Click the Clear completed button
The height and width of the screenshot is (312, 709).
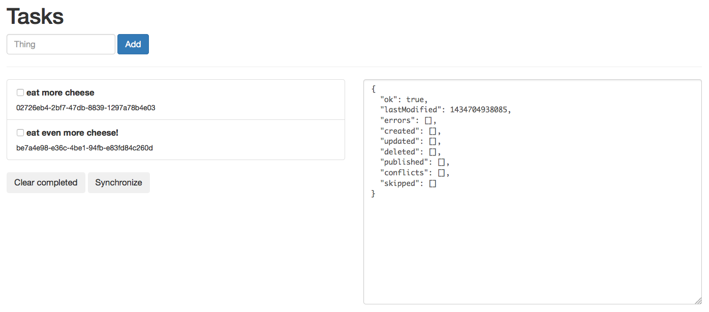click(46, 182)
